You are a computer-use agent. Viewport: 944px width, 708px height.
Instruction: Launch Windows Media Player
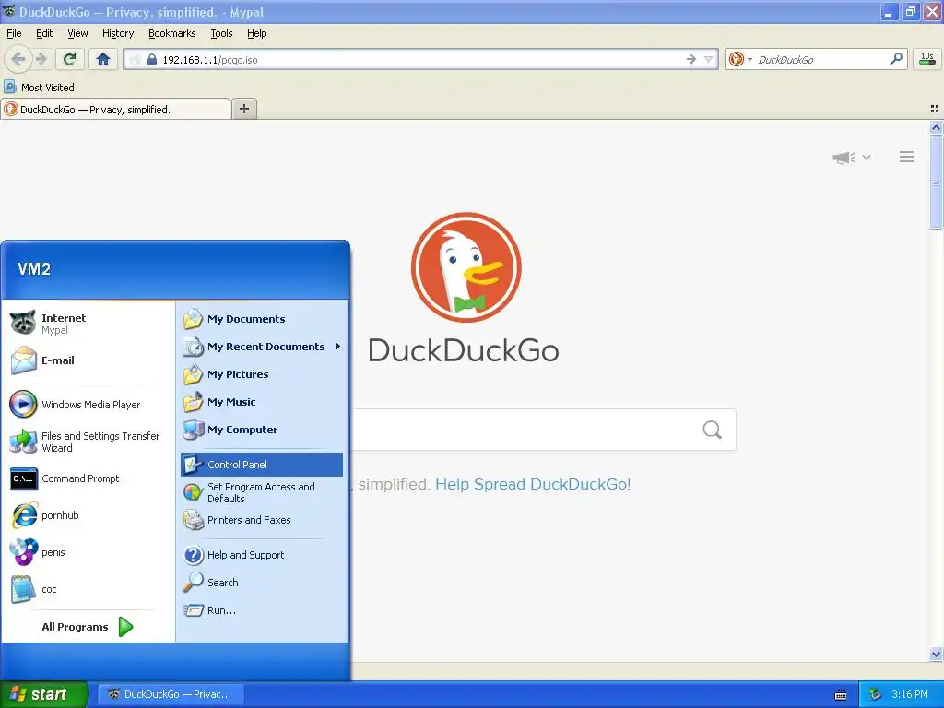point(89,405)
